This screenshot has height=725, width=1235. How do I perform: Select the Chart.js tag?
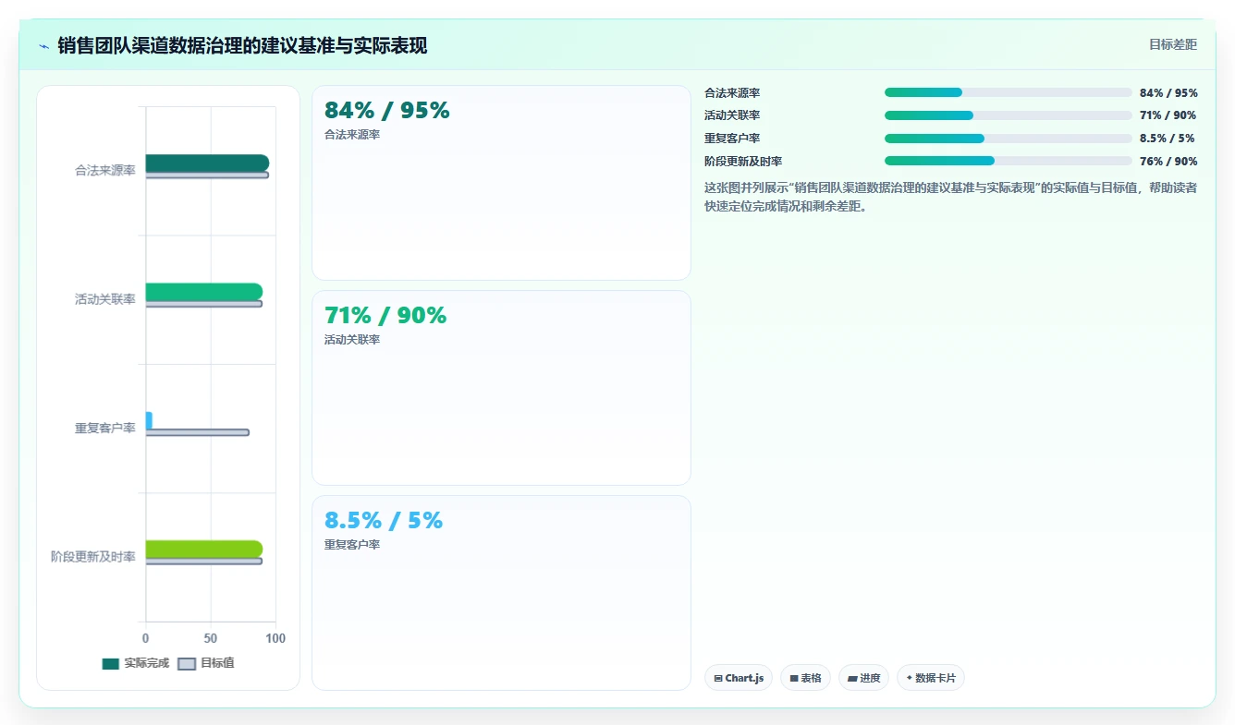[x=739, y=678]
